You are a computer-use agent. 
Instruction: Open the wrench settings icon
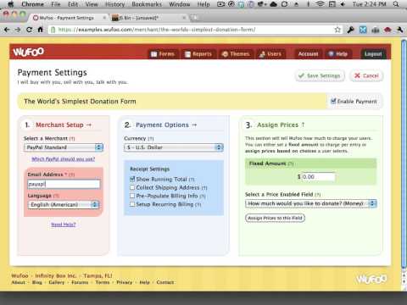(x=399, y=30)
